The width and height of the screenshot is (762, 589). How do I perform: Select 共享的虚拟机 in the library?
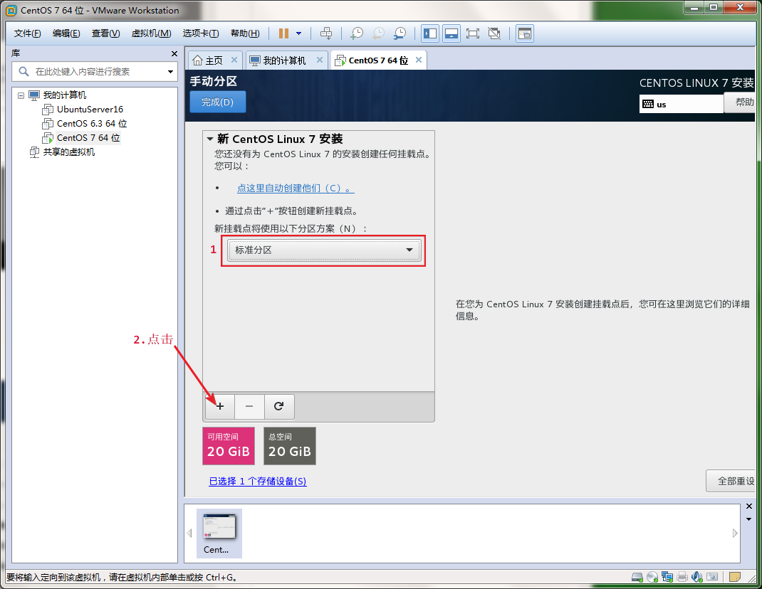[68, 152]
